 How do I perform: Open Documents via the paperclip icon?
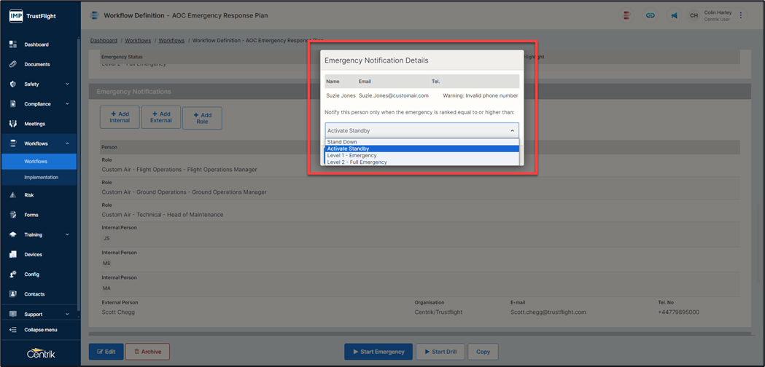click(13, 64)
